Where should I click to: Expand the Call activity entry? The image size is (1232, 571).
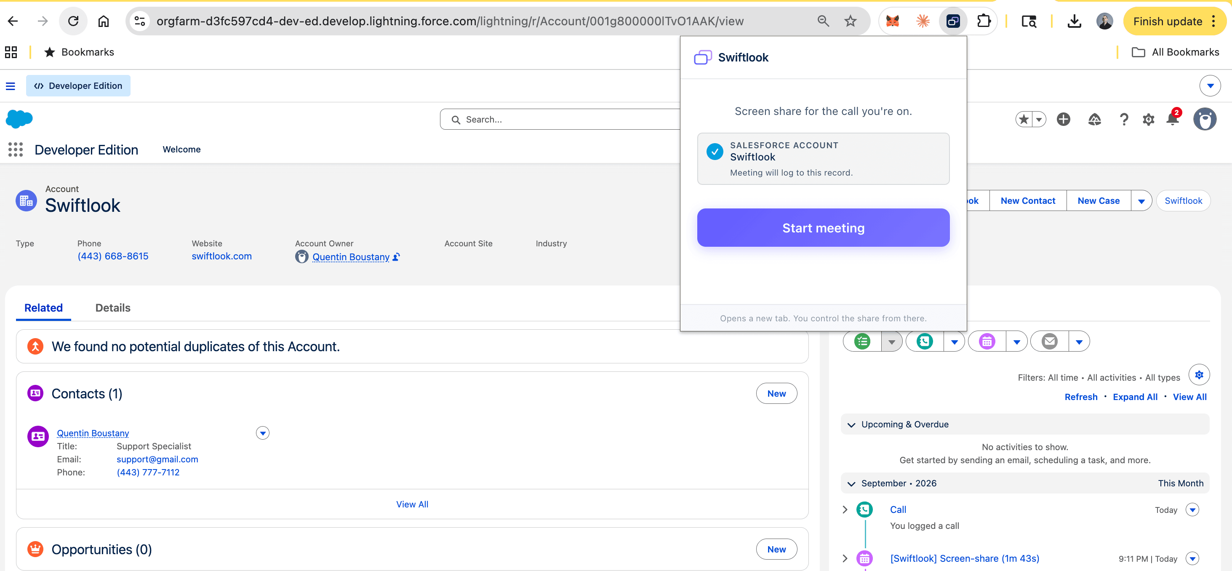[845, 509]
